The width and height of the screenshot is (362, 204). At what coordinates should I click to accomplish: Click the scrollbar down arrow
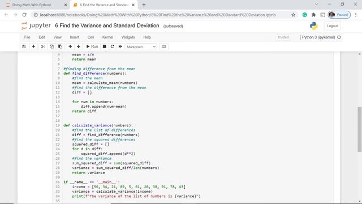[360, 201]
